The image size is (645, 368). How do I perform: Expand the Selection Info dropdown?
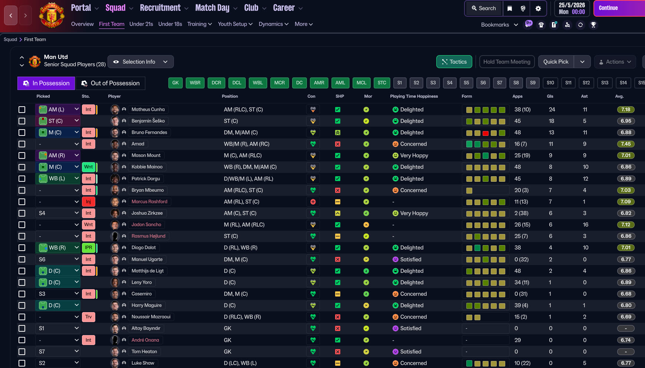point(140,62)
